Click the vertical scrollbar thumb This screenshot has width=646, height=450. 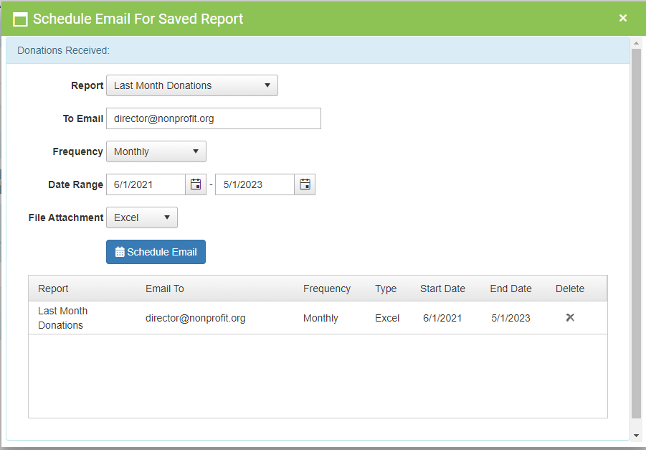636,230
